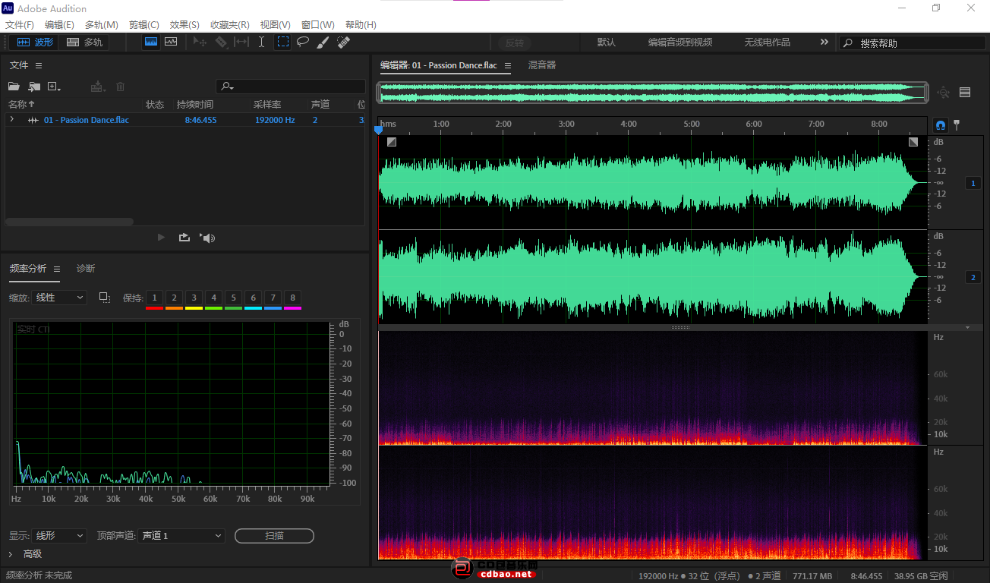The height and width of the screenshot is (583, 990).
Task: Switch to Multitrack (多轨) view
Action: click(84, 43)
